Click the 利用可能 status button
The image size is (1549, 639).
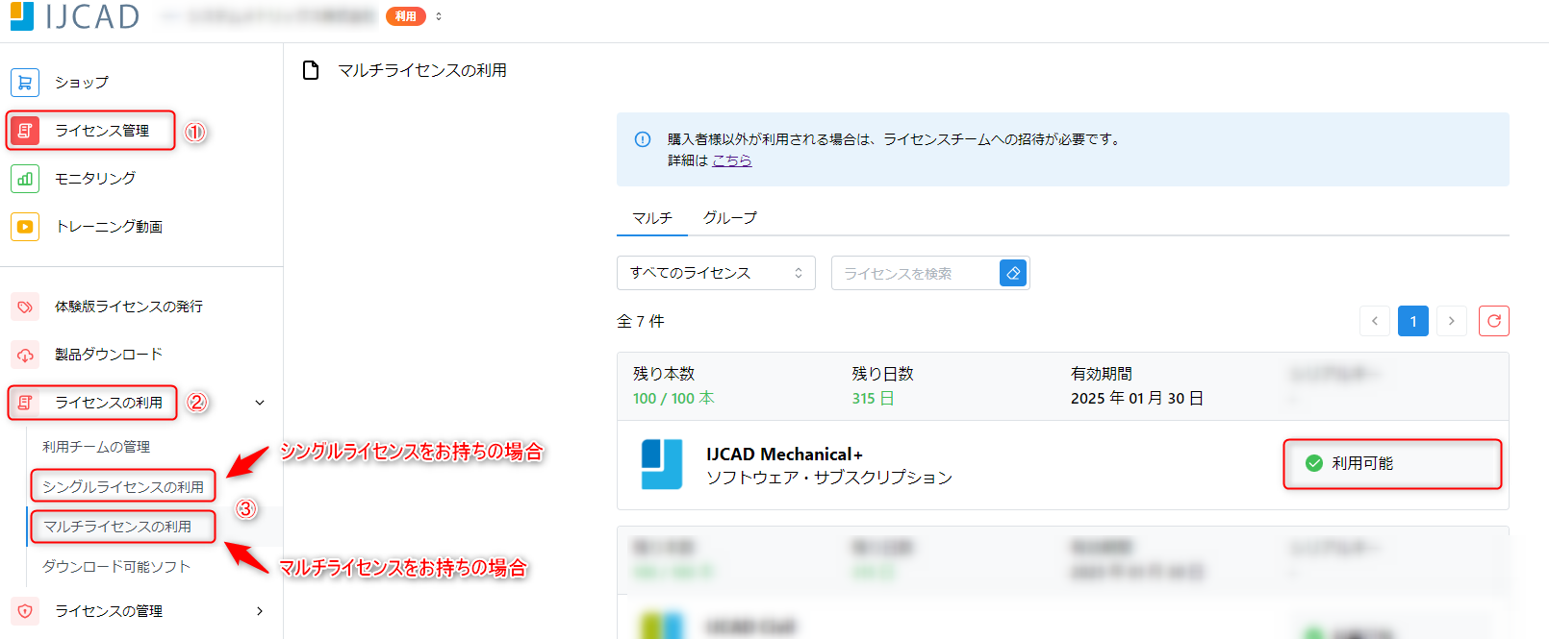pos(1392,463)
